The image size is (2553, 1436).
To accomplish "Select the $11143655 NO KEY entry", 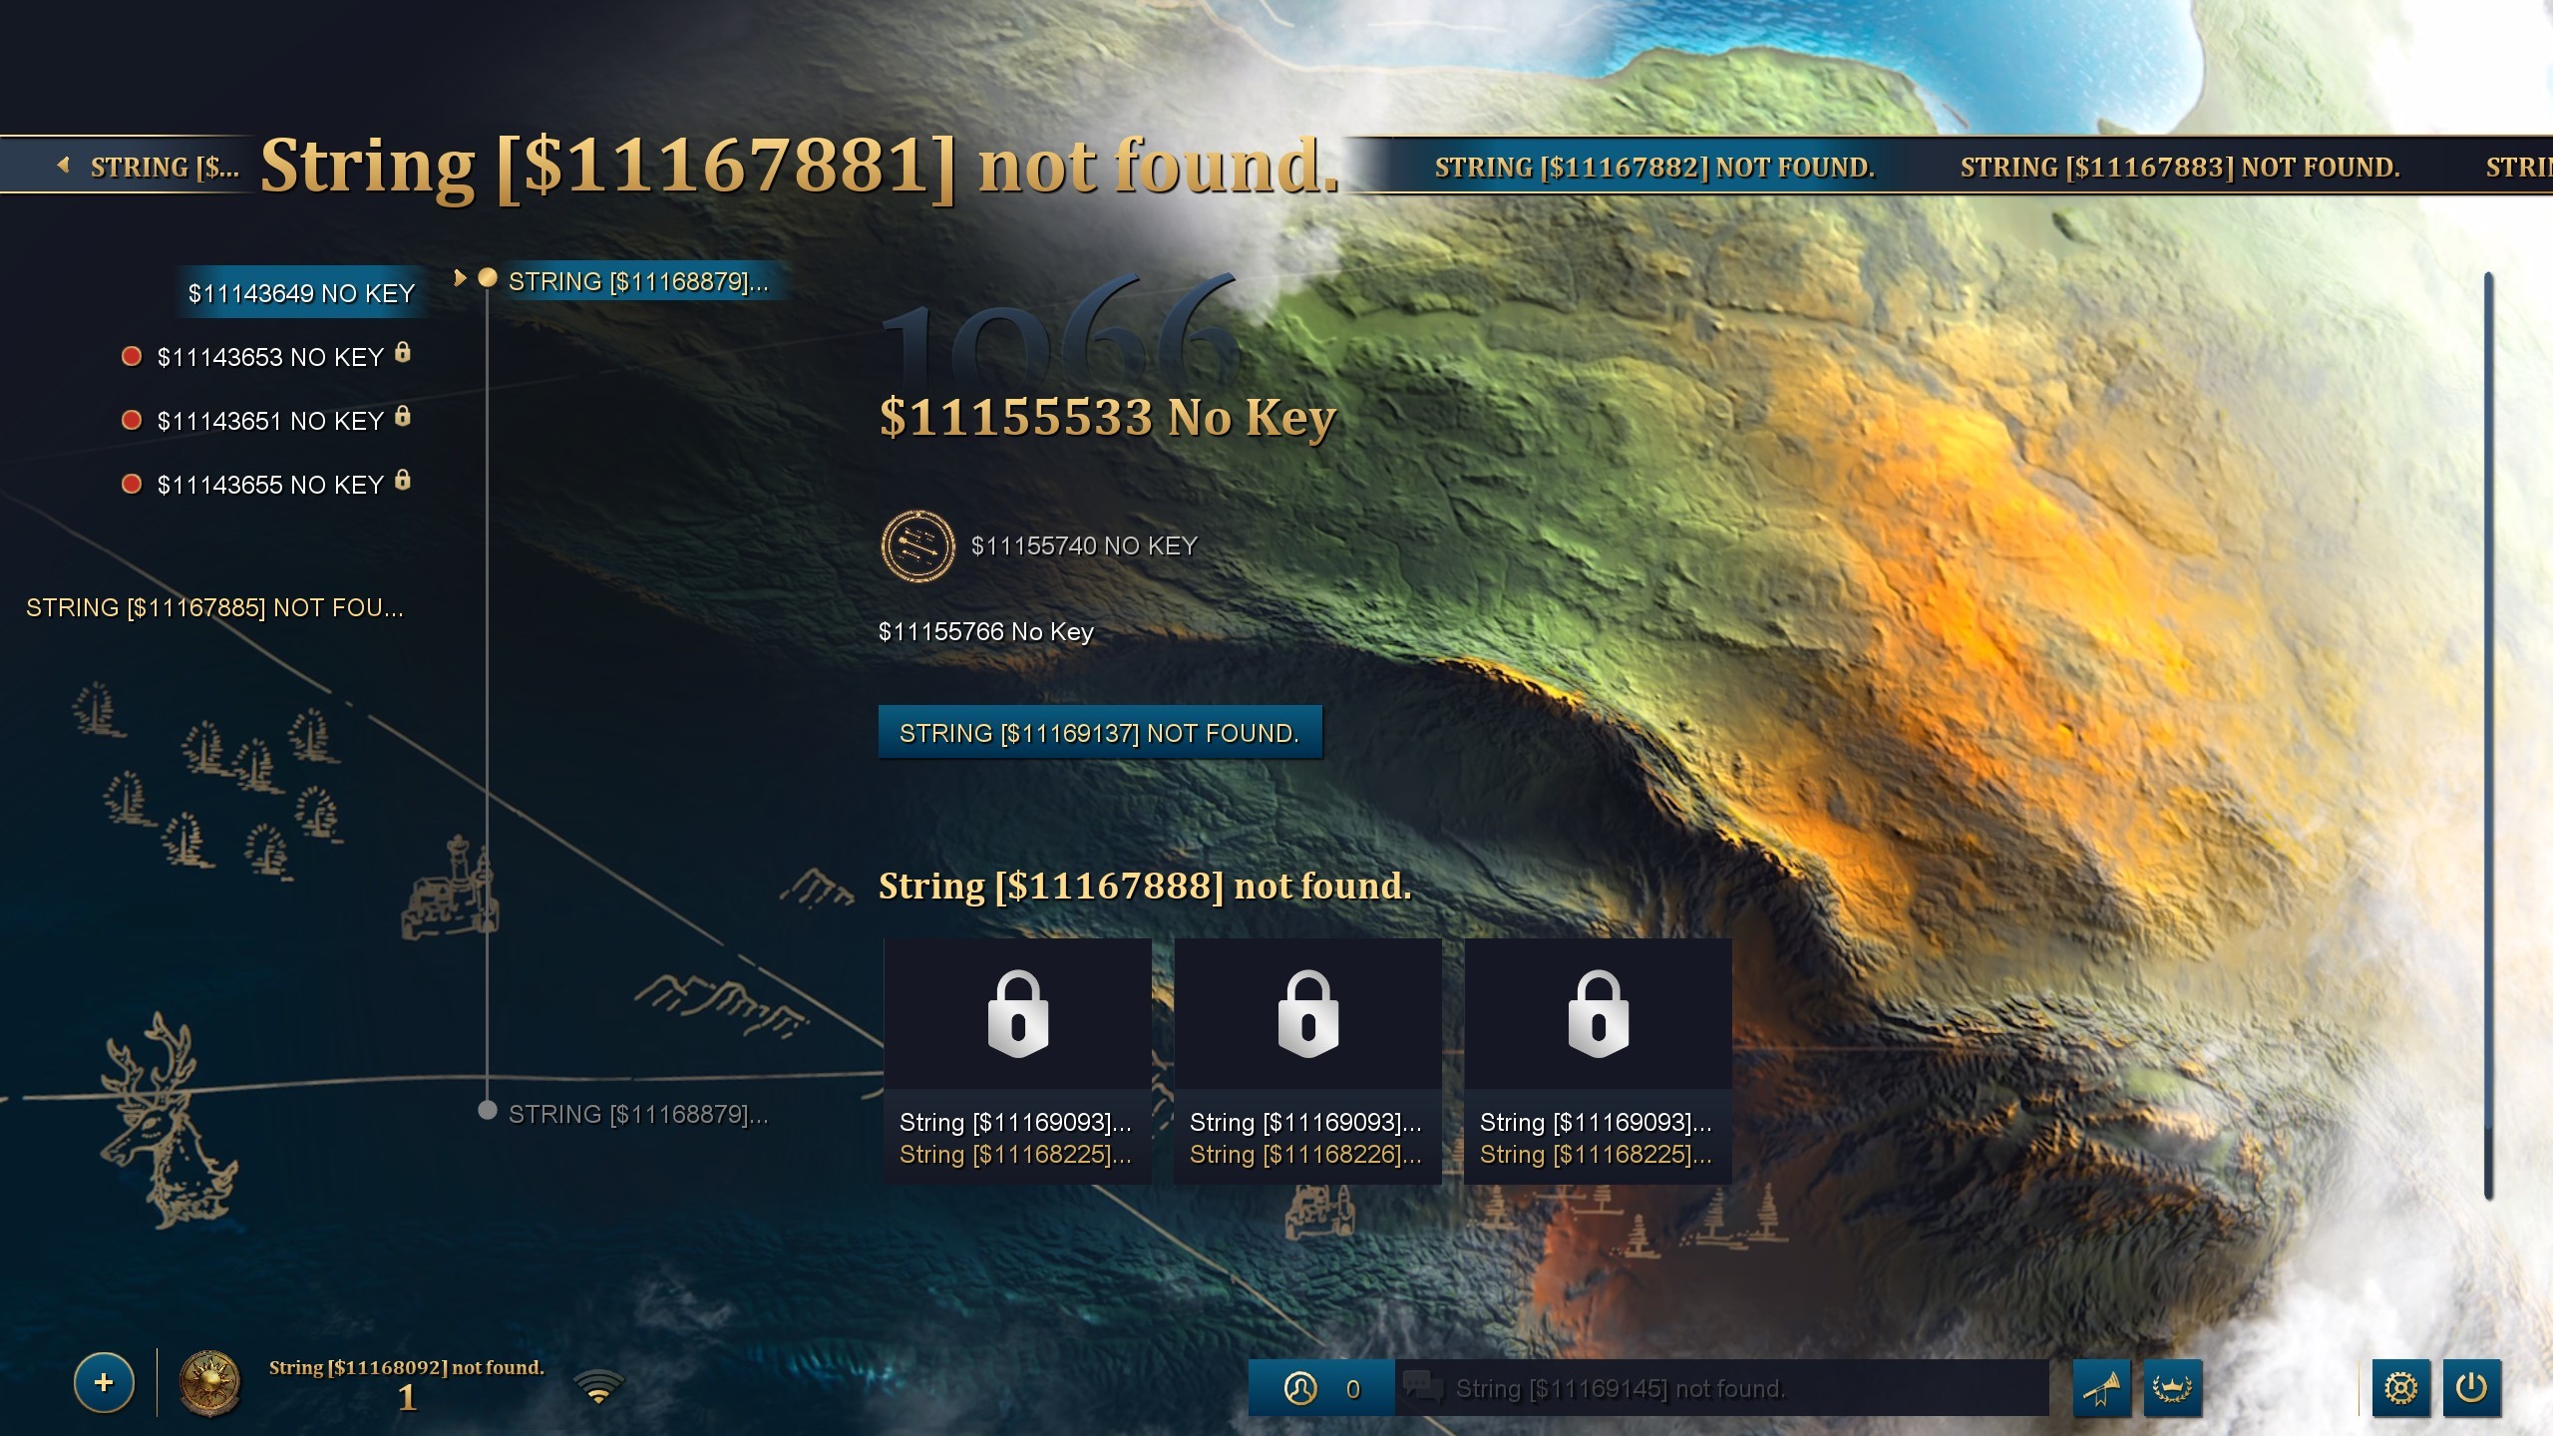I will 270,485.
